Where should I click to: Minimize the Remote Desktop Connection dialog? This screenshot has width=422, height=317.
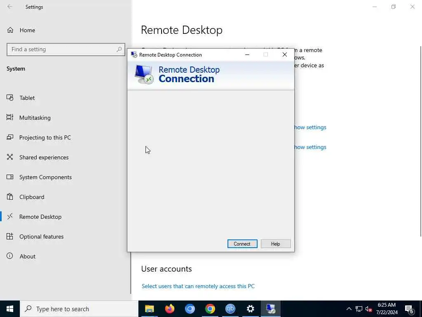click(247, 55)
